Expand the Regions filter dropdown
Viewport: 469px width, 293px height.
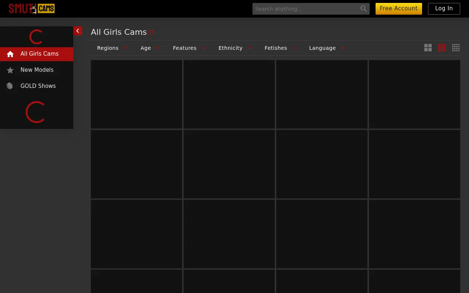[112, 48]
